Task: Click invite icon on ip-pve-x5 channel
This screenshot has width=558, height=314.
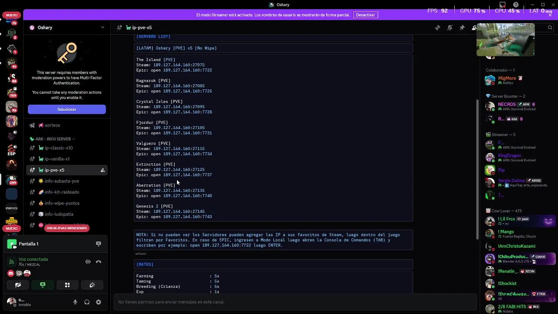Action: pos(102,170)
